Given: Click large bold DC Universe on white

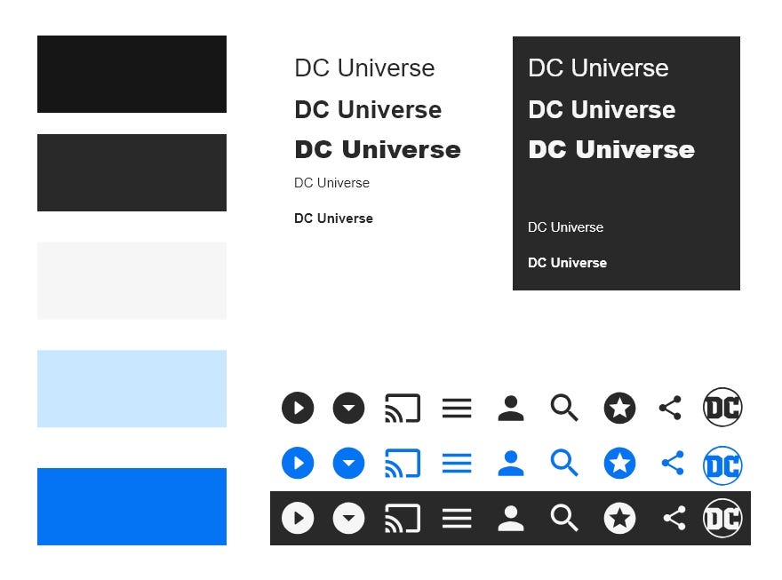Looking at the screenshot, I should (368, 109).
